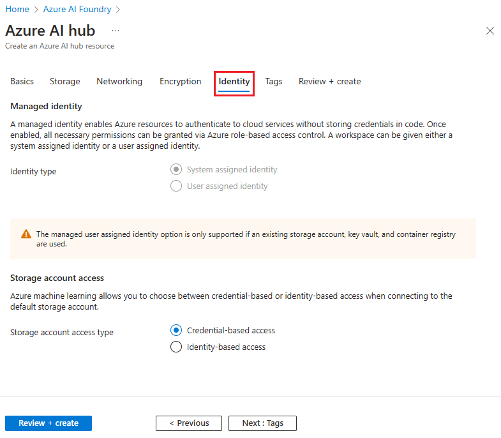
Task: Jump to Review + create tab
Action: click(x=330, y=81)
